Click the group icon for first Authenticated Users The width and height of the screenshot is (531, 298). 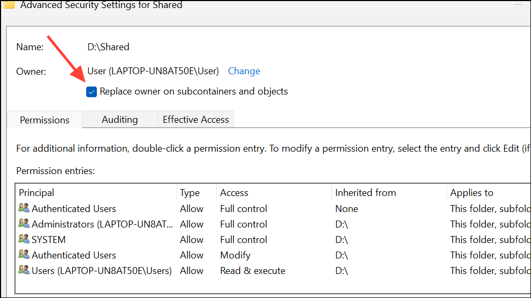click(24, 208)
